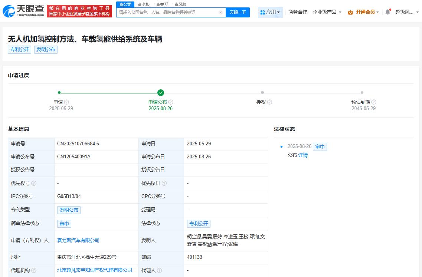422x277 pixels.
Task: Clear the search box with the x icon
Action: (220, 12)
